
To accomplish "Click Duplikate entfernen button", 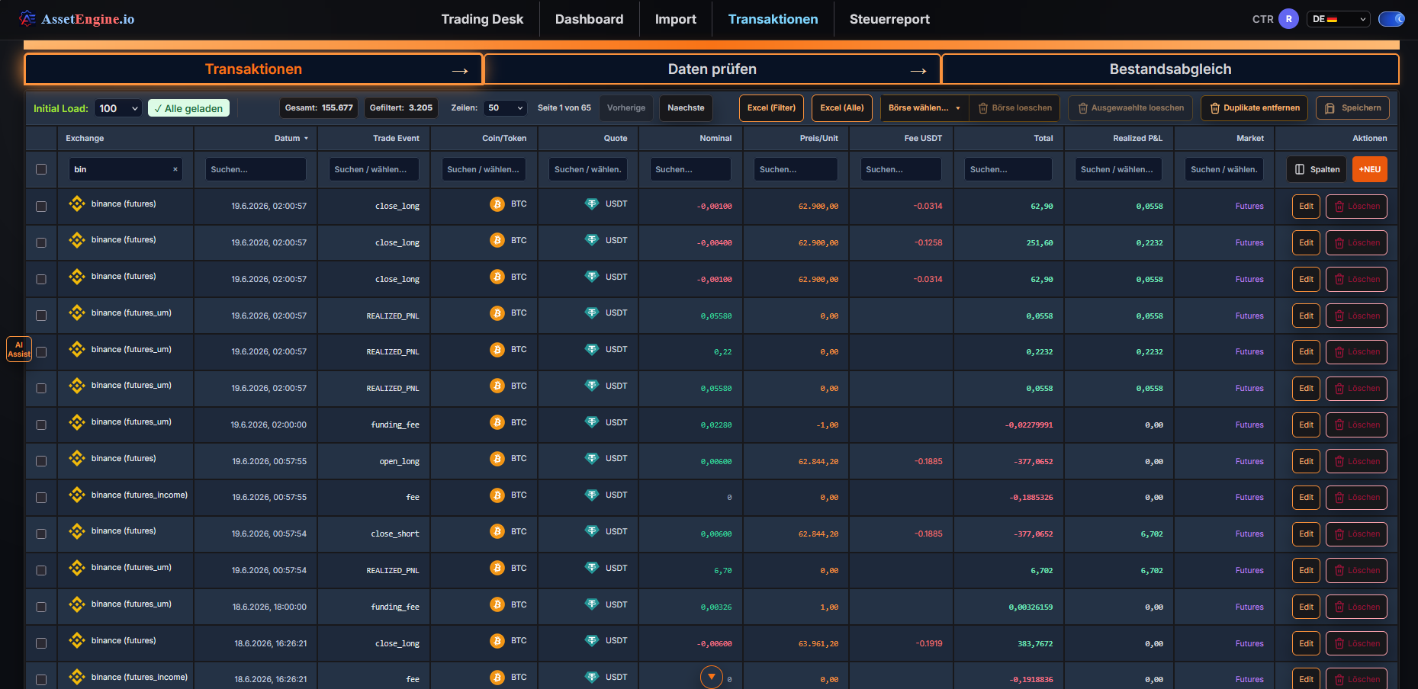I will click(x=1255, y=108).
